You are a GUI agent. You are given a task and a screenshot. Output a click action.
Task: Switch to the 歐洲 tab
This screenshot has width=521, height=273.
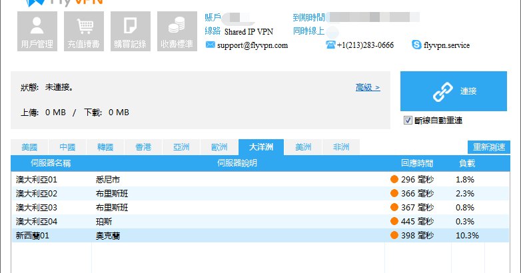[219, 147]
